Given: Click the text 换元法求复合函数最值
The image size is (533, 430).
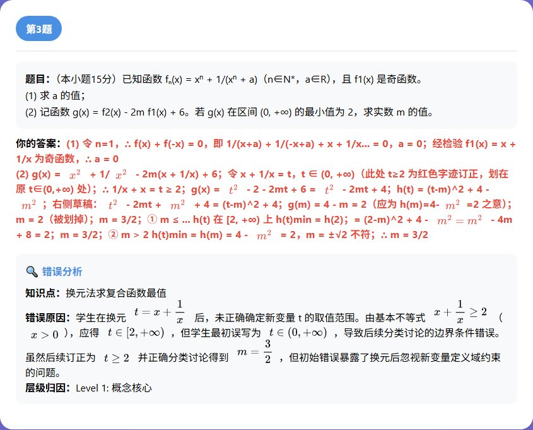Looking at the screenshot, I should 116,293.
